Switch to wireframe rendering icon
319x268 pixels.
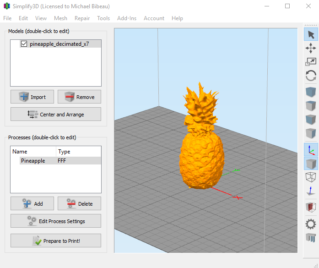coord(311,177)
